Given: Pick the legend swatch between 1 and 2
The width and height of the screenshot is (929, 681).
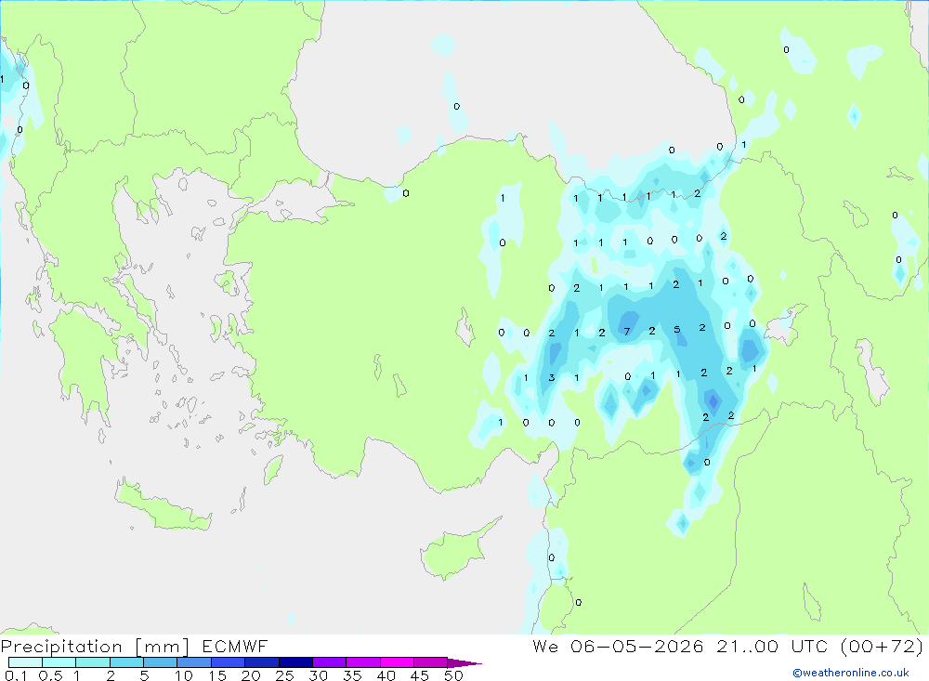Looking at the screenshot, I should pos(93,662).
